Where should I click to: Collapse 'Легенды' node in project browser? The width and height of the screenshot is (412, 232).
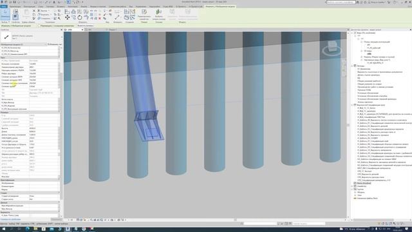(352, 66)
